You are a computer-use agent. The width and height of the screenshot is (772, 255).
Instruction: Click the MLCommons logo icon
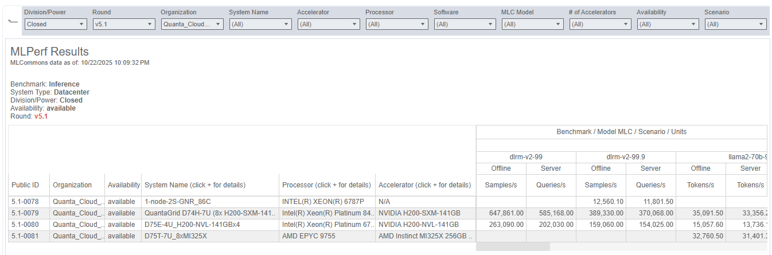pos(13,21)
